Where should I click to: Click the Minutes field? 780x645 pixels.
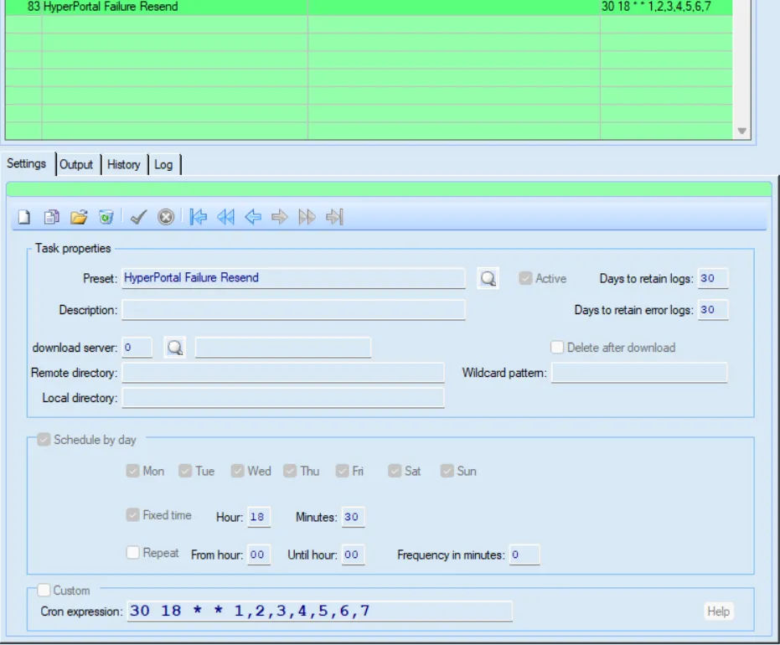click(x=353, y=517)
